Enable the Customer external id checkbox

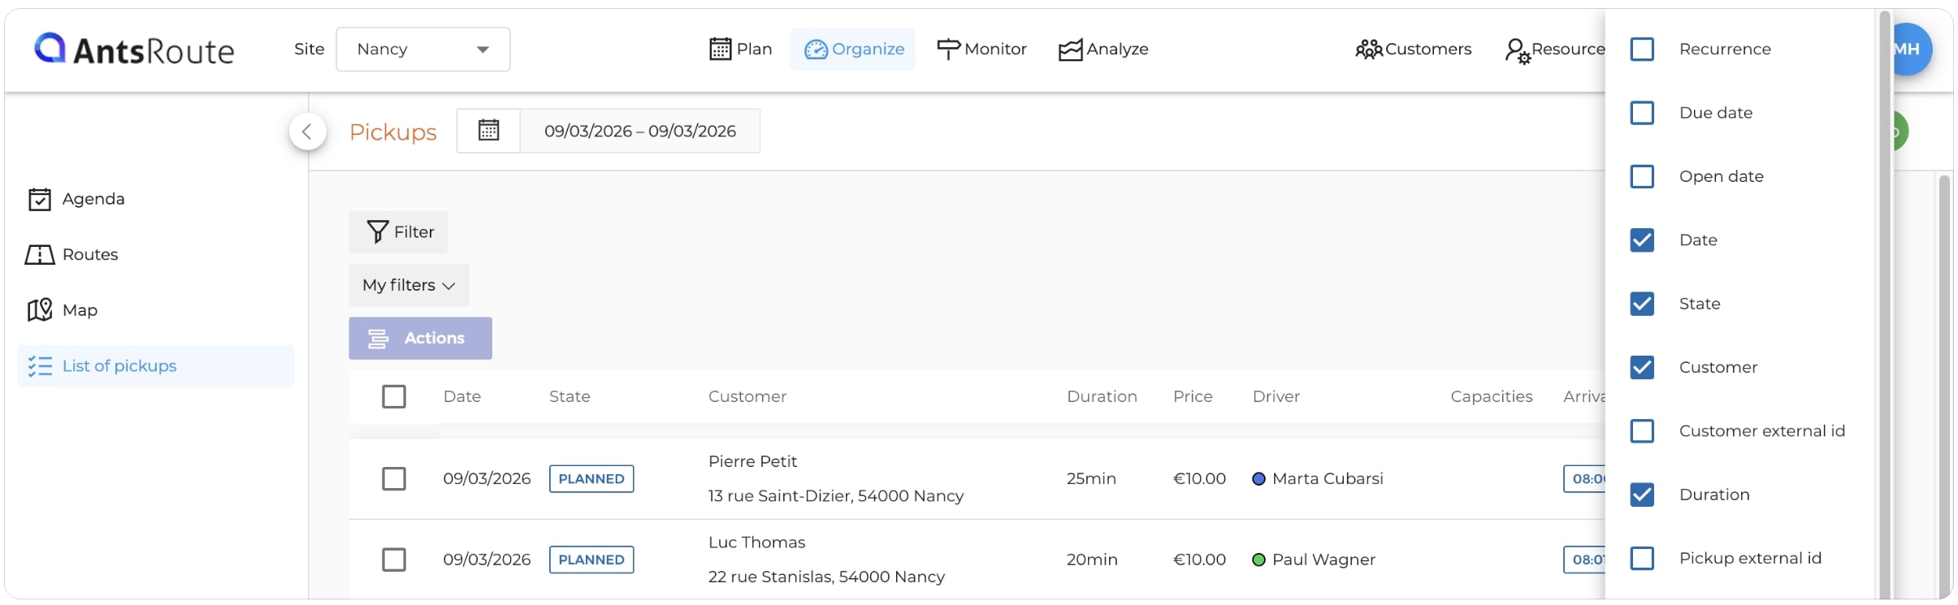coord(1642,430)
